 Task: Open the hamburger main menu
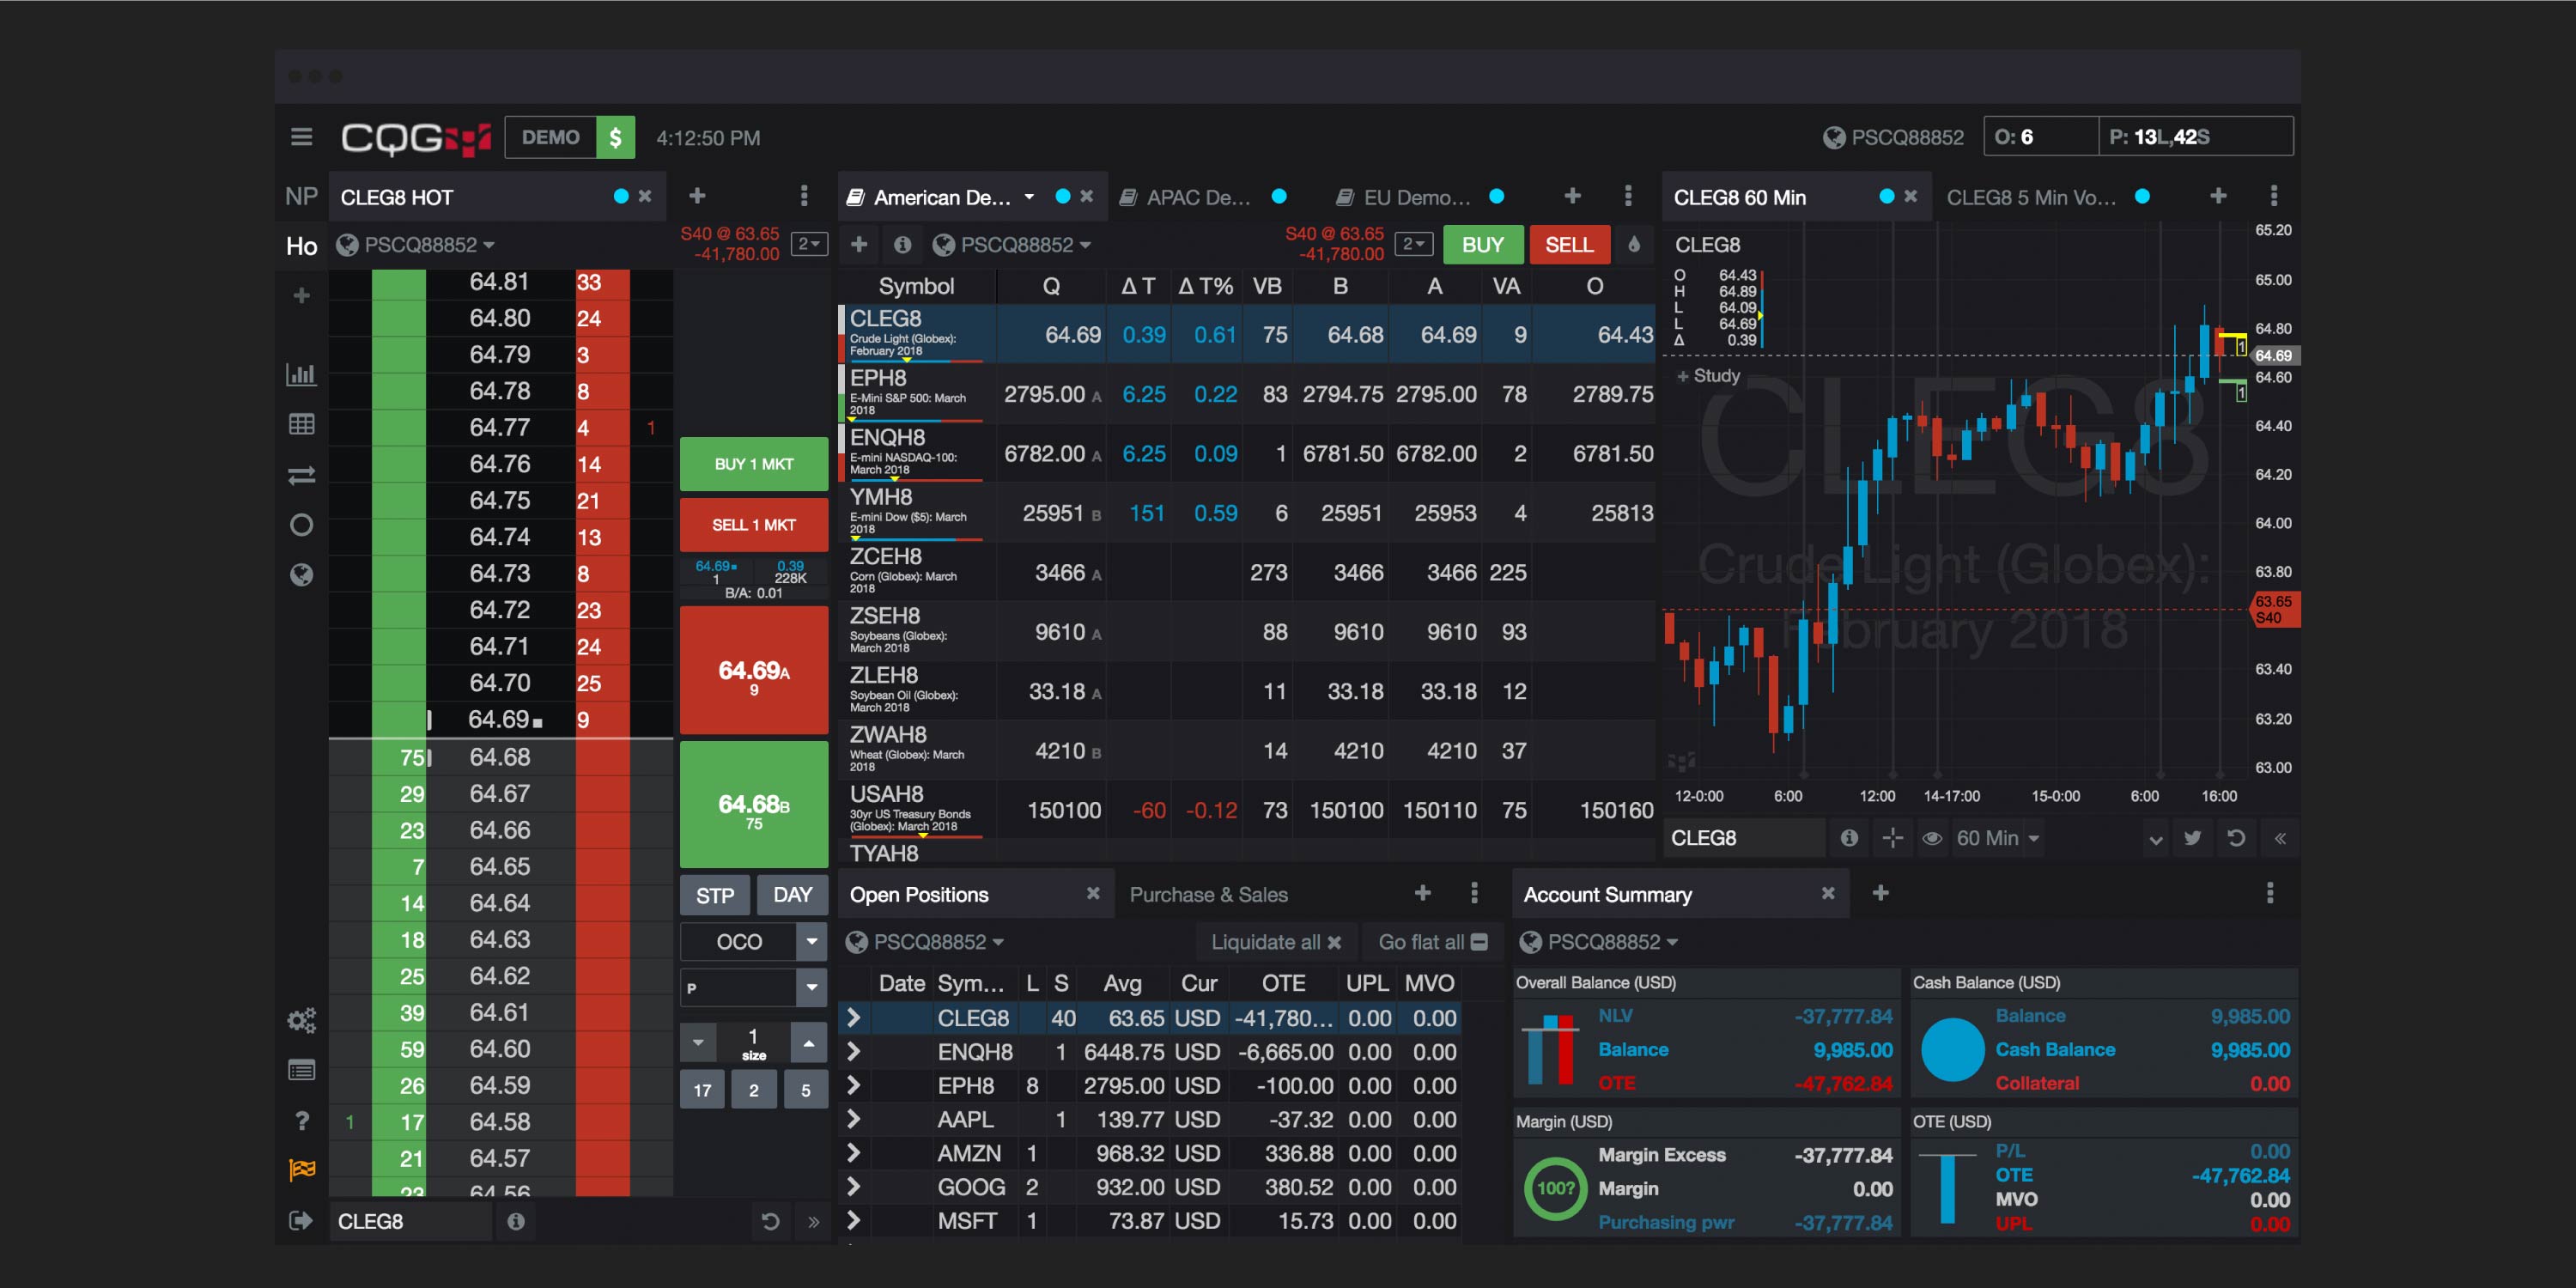pos(301,137)
